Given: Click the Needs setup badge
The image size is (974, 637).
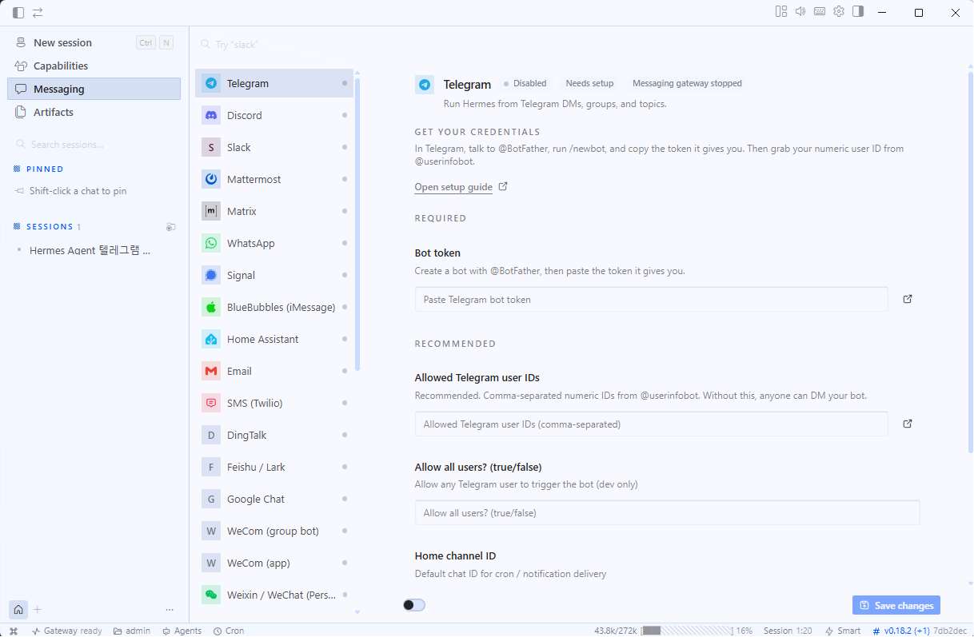Looking at the screenshot, I should pyautogui.click(x=589, y=83).
